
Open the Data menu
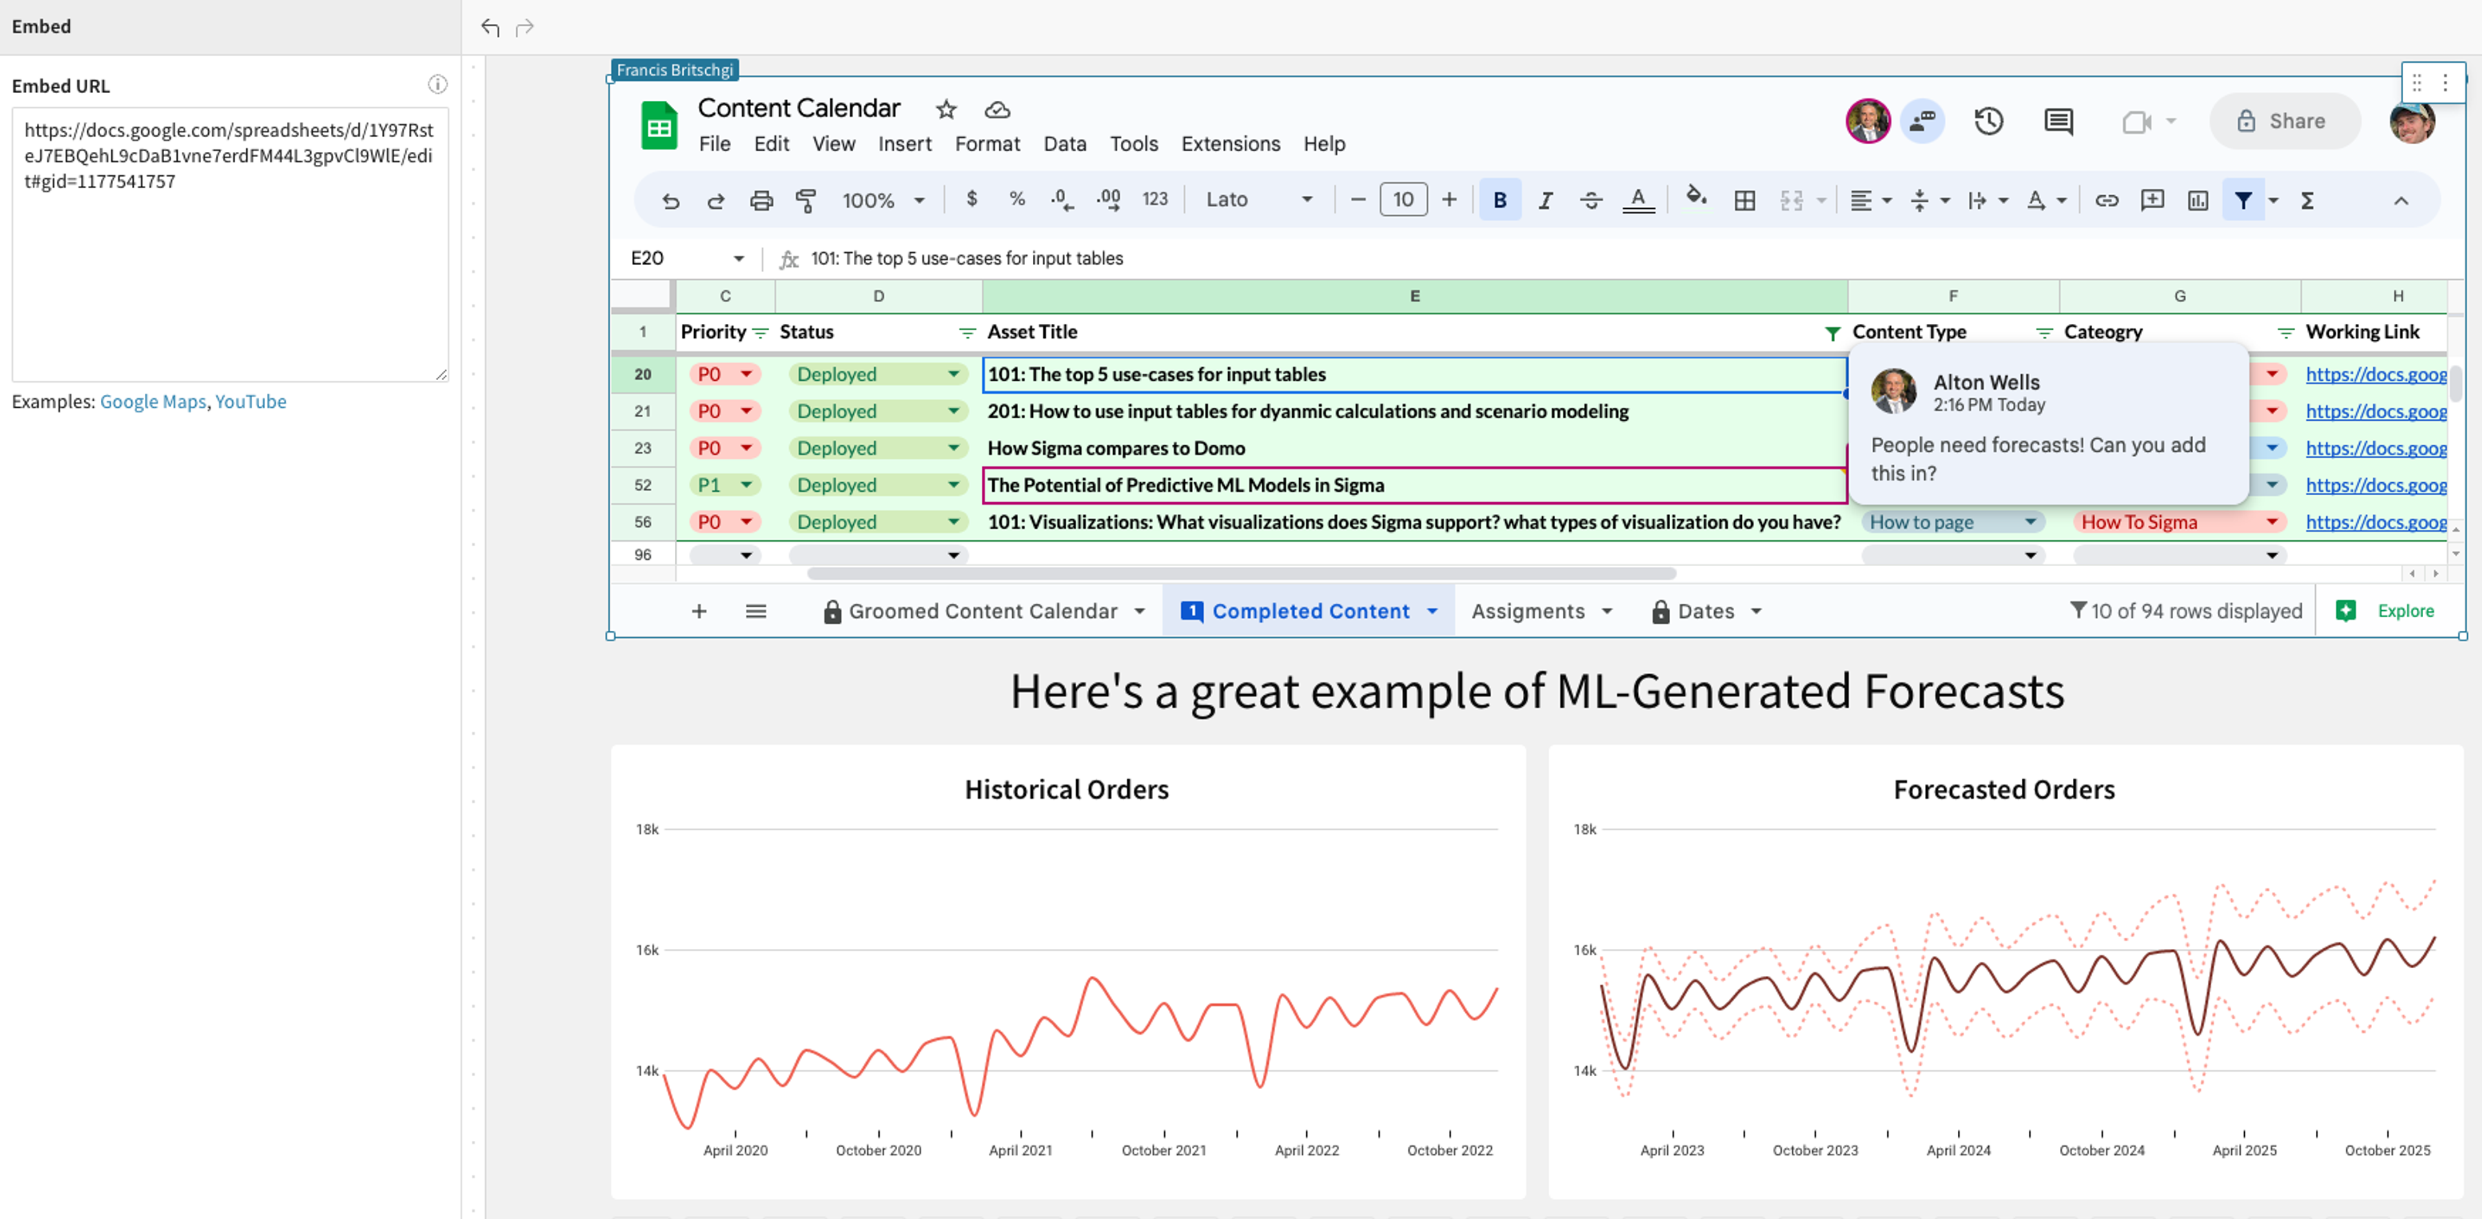pyautogui.click(x=1065, y=143)
